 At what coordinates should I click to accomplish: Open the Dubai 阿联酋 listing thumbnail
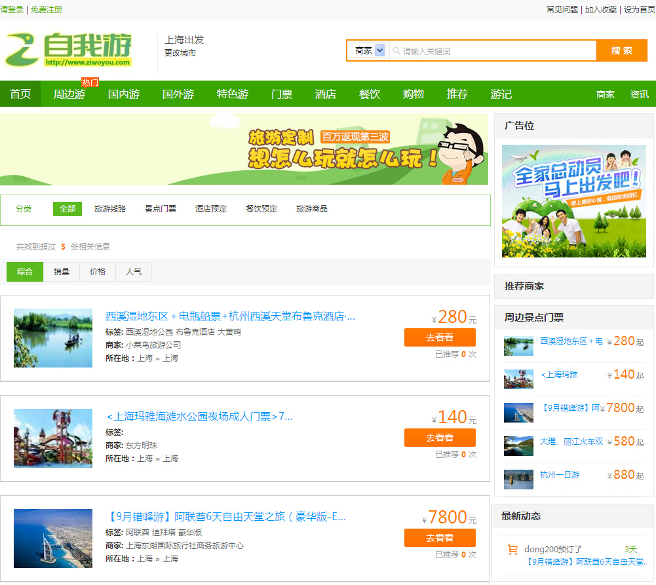point(53,538)
